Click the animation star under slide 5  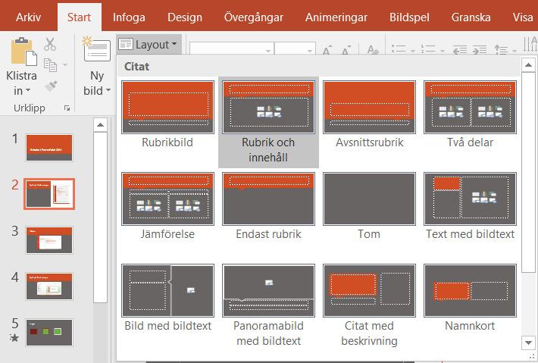14,337
